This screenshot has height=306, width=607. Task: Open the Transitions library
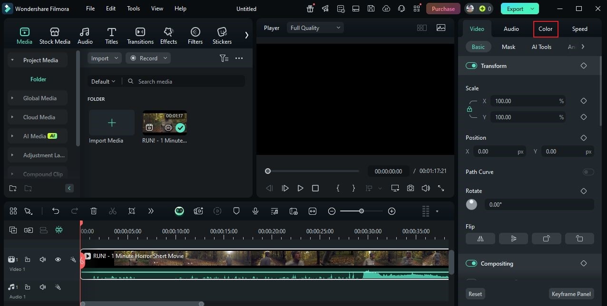pyautogui.click(x=140, y=36)
